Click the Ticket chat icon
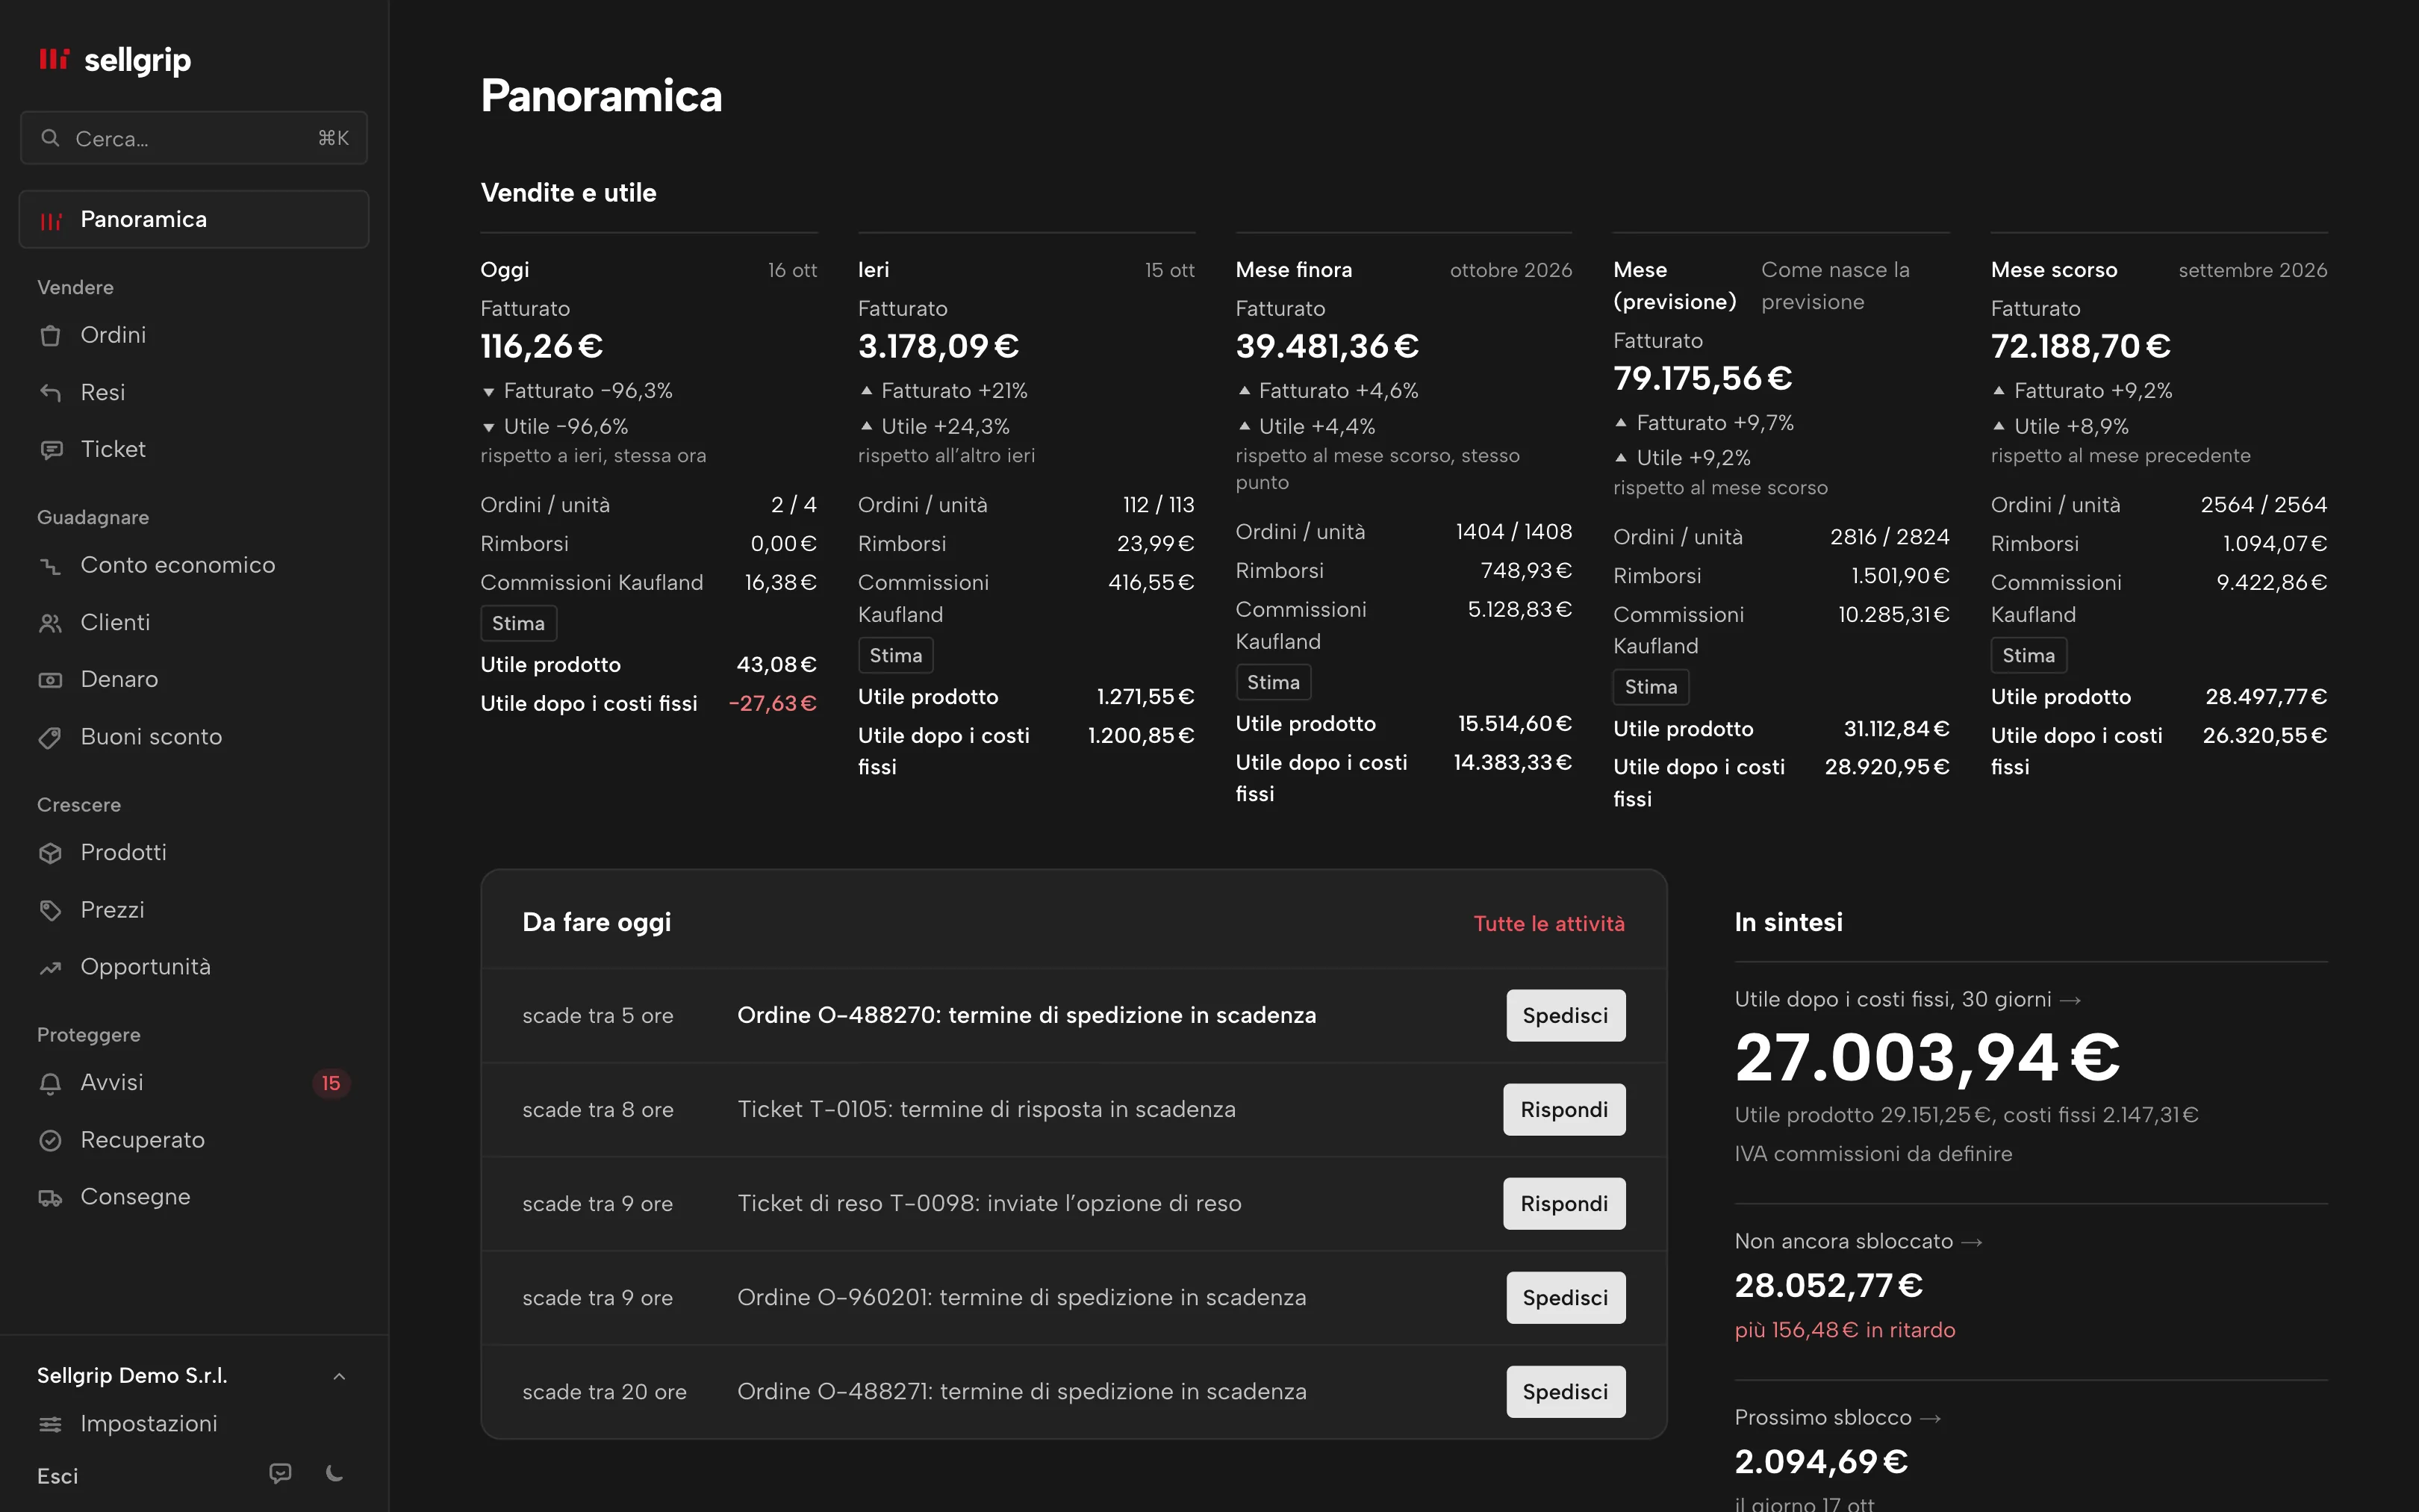 pos(50,450)
